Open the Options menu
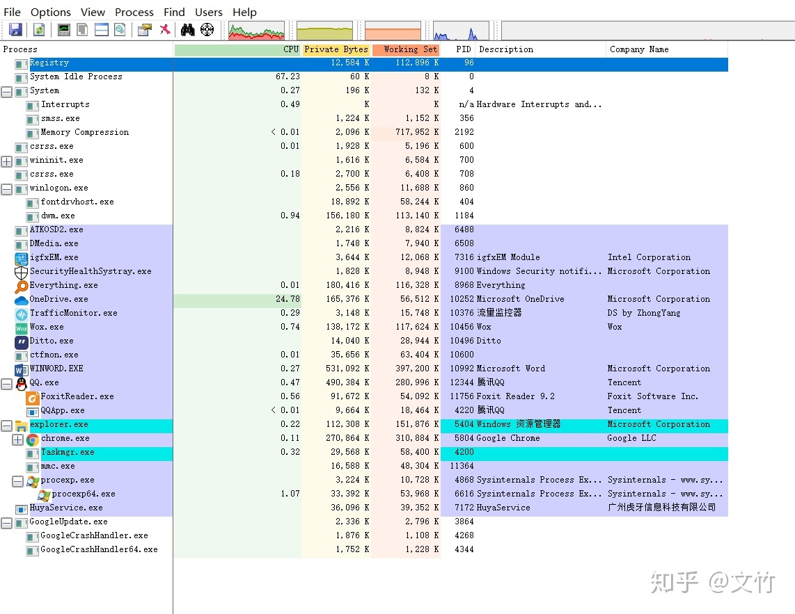 (51, 12)
